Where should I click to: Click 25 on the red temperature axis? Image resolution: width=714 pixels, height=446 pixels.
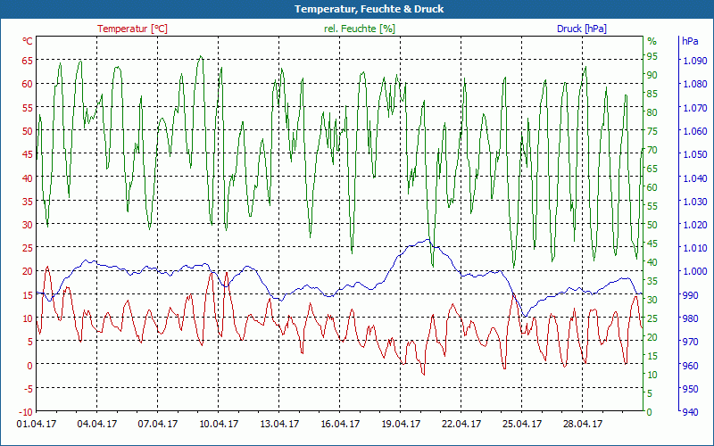pos(28,248)
